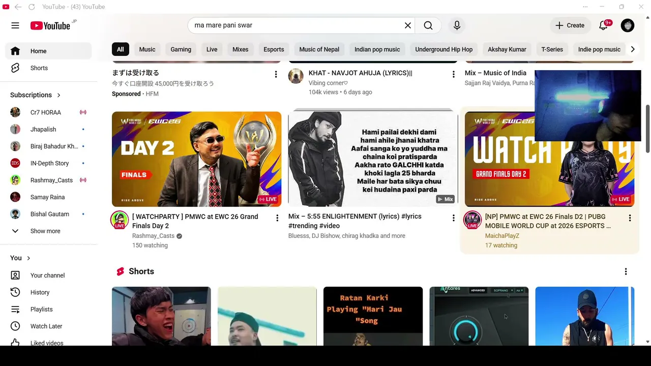651x366 pixels.
Task: Select the Esports filter chip
Action: tap(274, 49)
